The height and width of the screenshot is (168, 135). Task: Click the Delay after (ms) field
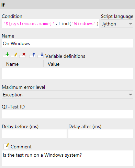point(101,134)
